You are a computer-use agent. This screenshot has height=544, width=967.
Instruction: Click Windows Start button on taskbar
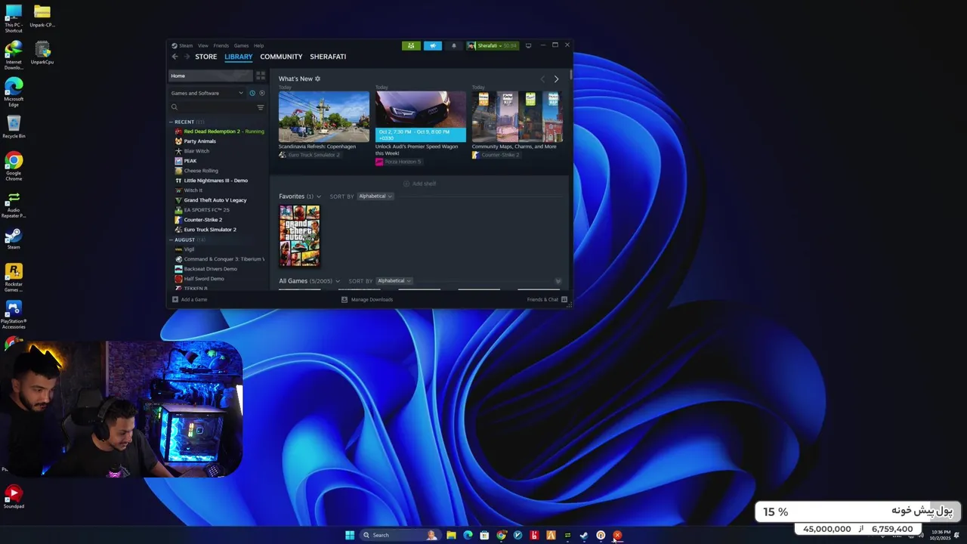click(350, 535)
